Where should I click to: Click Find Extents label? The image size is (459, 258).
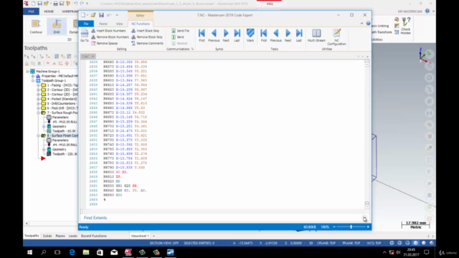pyautogui.click(x=95, y=218)
